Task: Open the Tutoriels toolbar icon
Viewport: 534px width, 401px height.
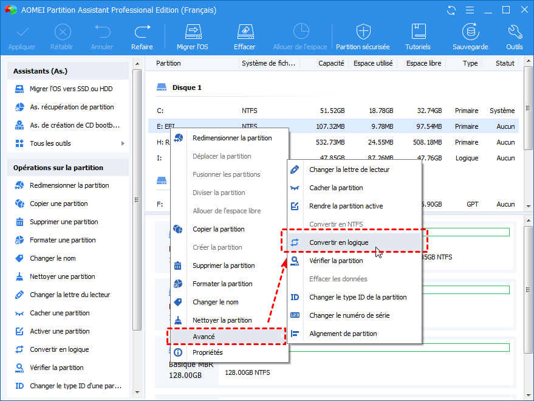Action: (x=418, y=32)
